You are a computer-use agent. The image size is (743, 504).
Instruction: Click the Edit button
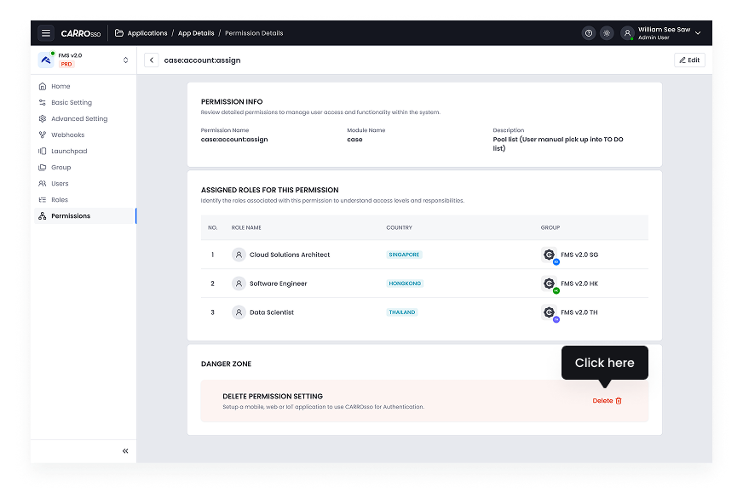coord(689,60)
